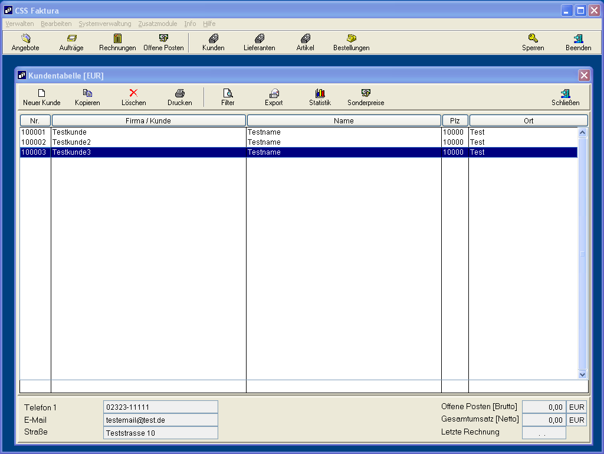The width and height of the screenshot is (604, 454).
Task: Select the Testkunde2 row
Action: point(147,142)
